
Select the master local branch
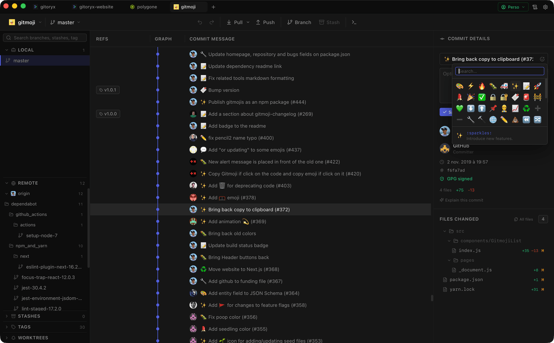45,61
